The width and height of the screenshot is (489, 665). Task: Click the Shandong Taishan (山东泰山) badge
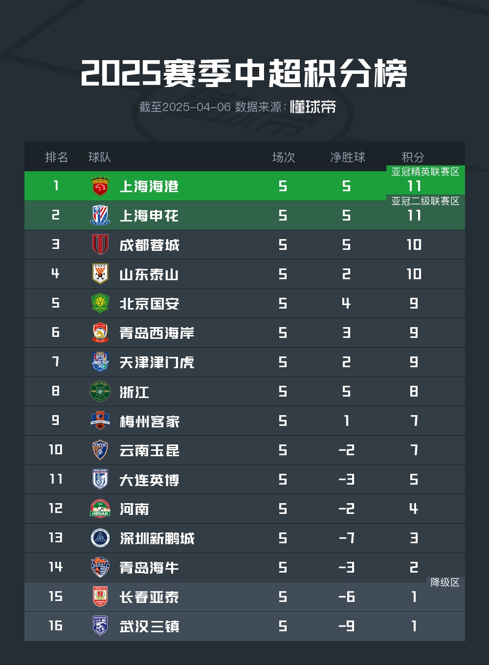coord(100,274)
